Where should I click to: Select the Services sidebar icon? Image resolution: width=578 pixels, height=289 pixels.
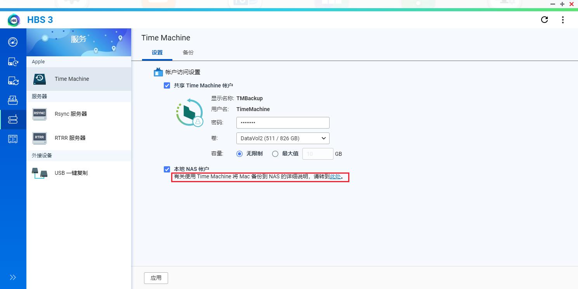coord(13,119)
